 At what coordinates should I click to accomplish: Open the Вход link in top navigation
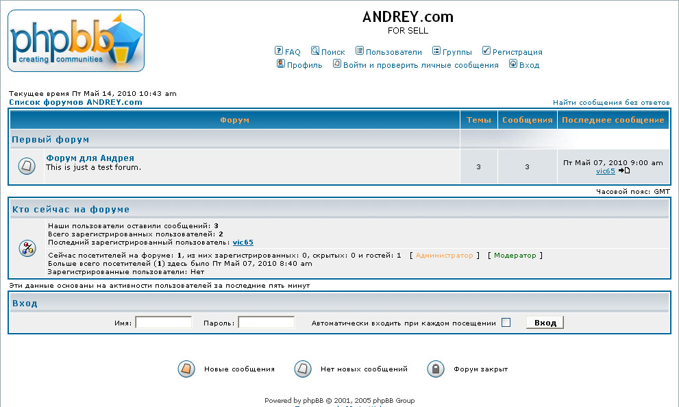pyautogui.click(x=529, y=65)
